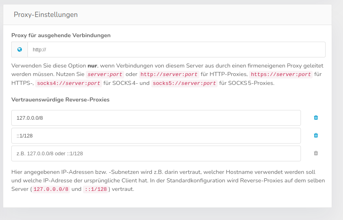
Task: Click the 'https://server:port' code snippet
Action: coord(281,74)
